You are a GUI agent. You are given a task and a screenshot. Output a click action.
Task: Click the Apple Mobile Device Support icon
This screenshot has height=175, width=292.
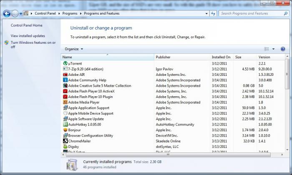pyautogui.click(x=65, y=113)
